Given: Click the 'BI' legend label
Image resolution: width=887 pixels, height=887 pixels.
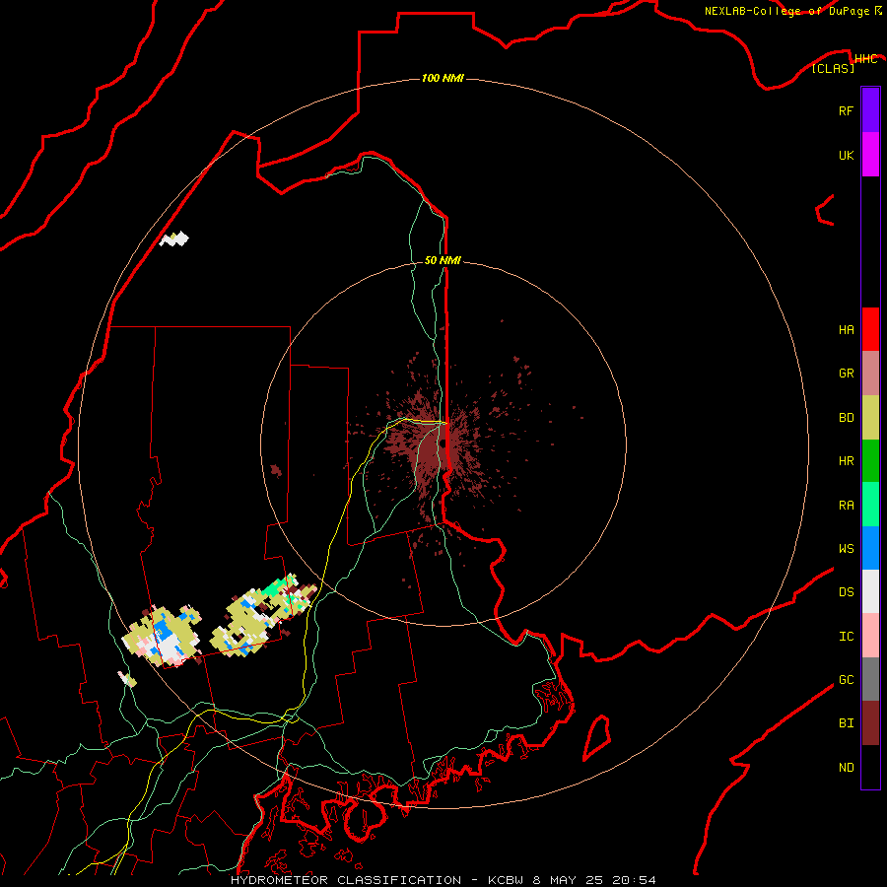Looking at the screenshot, I should pos(846,723).
